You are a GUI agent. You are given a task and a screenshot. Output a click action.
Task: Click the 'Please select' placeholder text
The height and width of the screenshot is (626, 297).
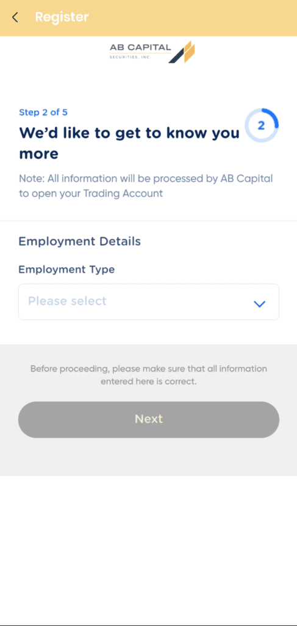67,301
